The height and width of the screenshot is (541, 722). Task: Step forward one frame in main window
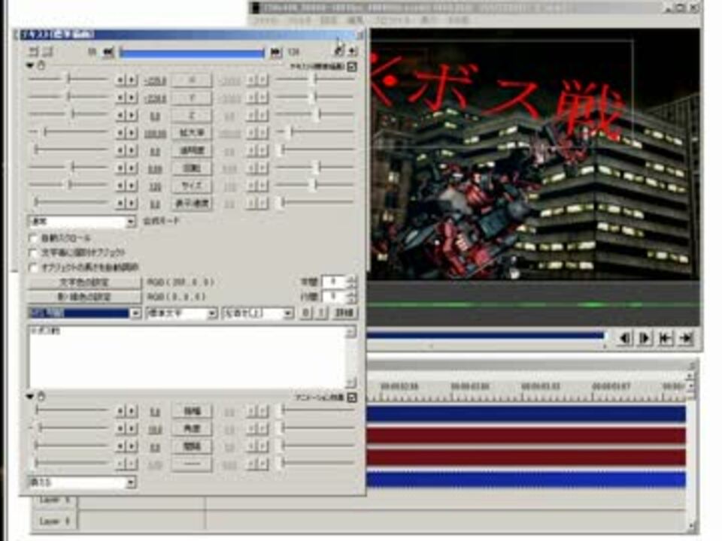click(x=645, y=339)
